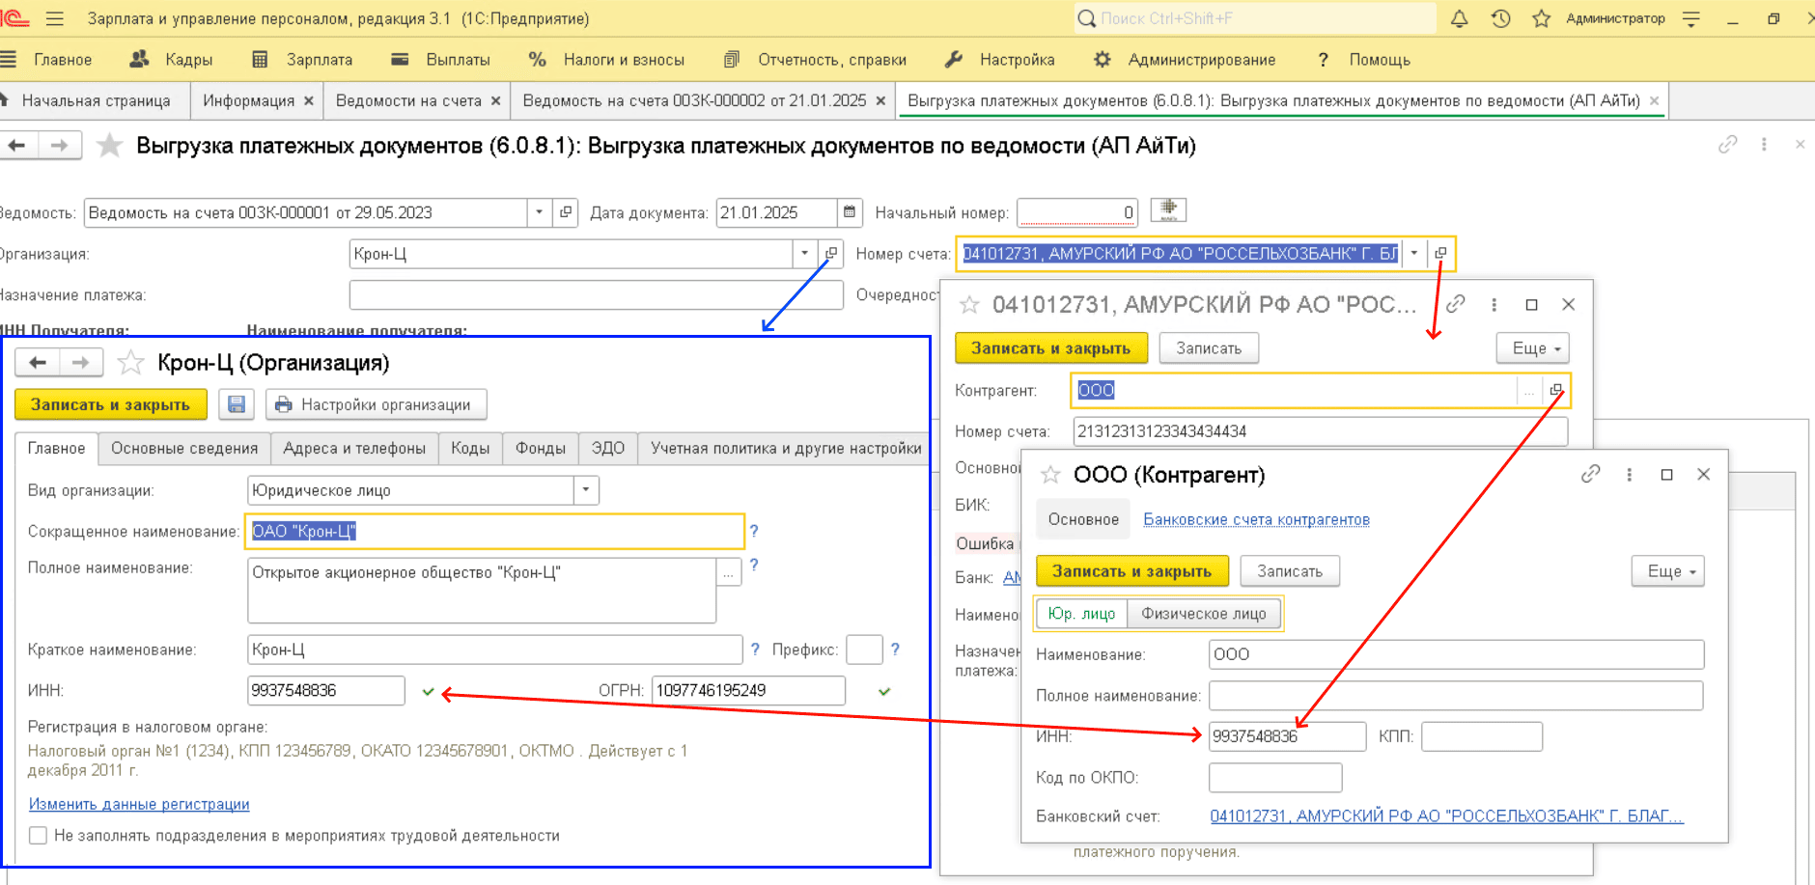Toggle 'Не заполнять подразделения' checkbox
The image size is (1815, 885).
[x=39, y=836]
